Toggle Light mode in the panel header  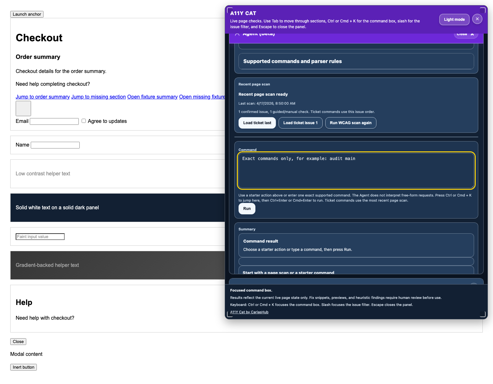point(454,20)
